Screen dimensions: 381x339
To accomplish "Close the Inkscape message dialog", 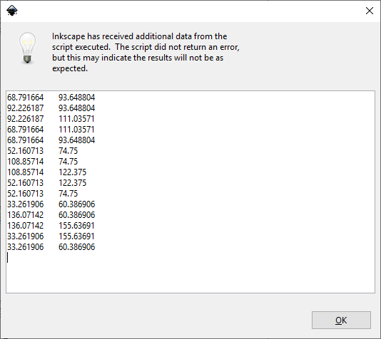I will (x=370, y=11).
